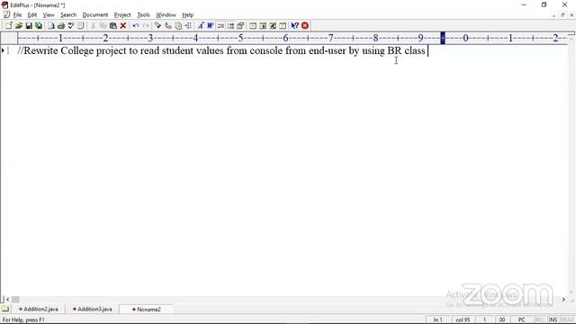Open the Project menu

click(122, 15)
